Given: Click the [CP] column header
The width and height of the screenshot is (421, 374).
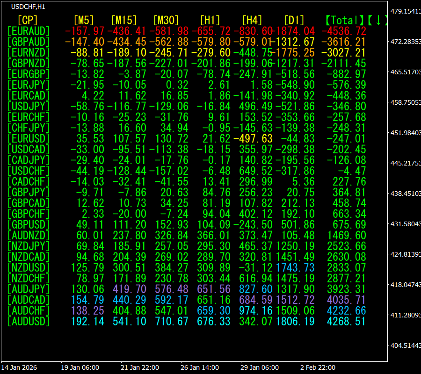Looking at the screenshot, I should tap(28, 21).
